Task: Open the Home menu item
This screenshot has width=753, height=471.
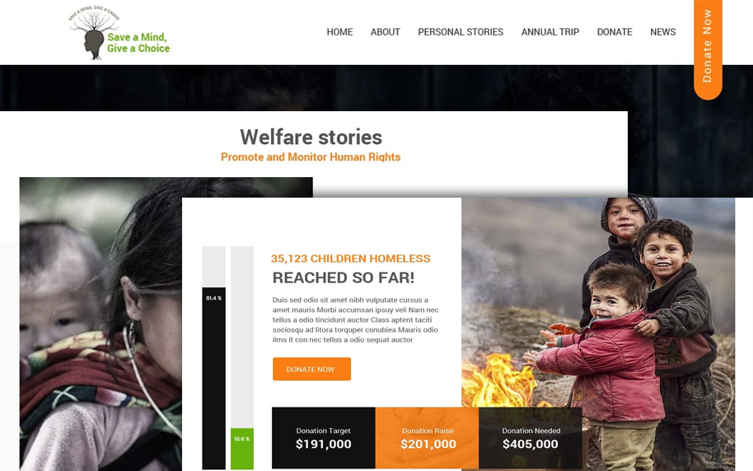Action: coord(339,32)
